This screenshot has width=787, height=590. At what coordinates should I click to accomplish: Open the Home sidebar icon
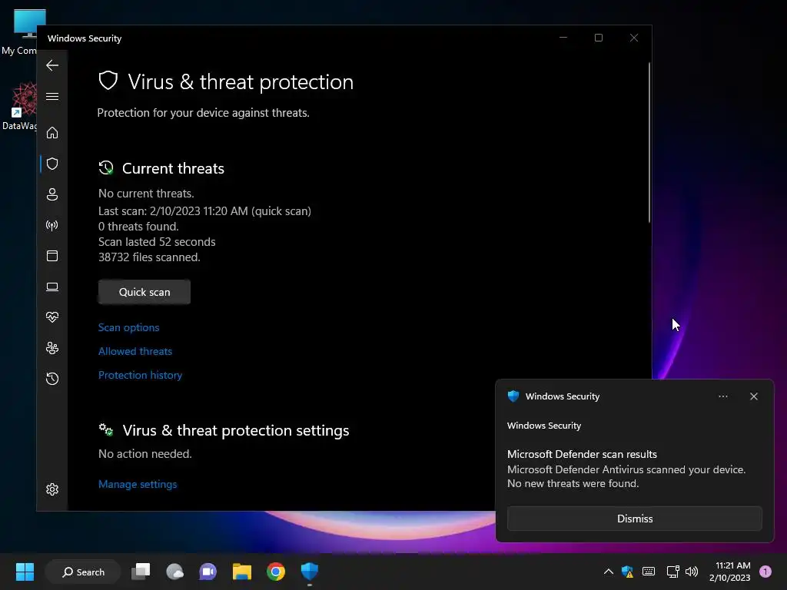click(x=52, y=132)
